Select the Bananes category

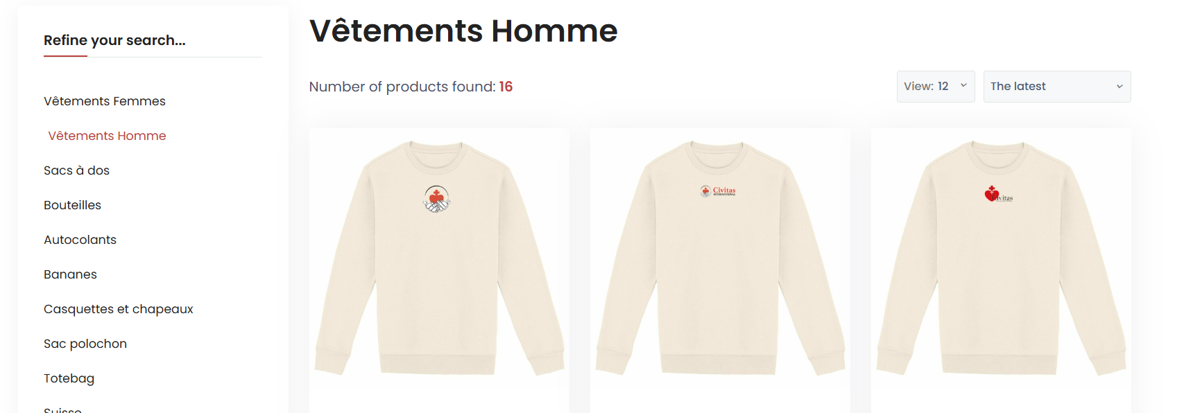point(70,274)
